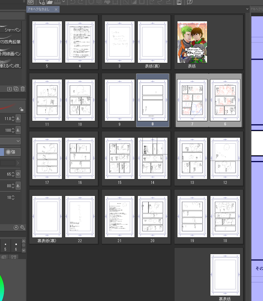Screen dimensions: 263x301
Task: Delete the sub tool trash icon
Action: click(23, 89)
